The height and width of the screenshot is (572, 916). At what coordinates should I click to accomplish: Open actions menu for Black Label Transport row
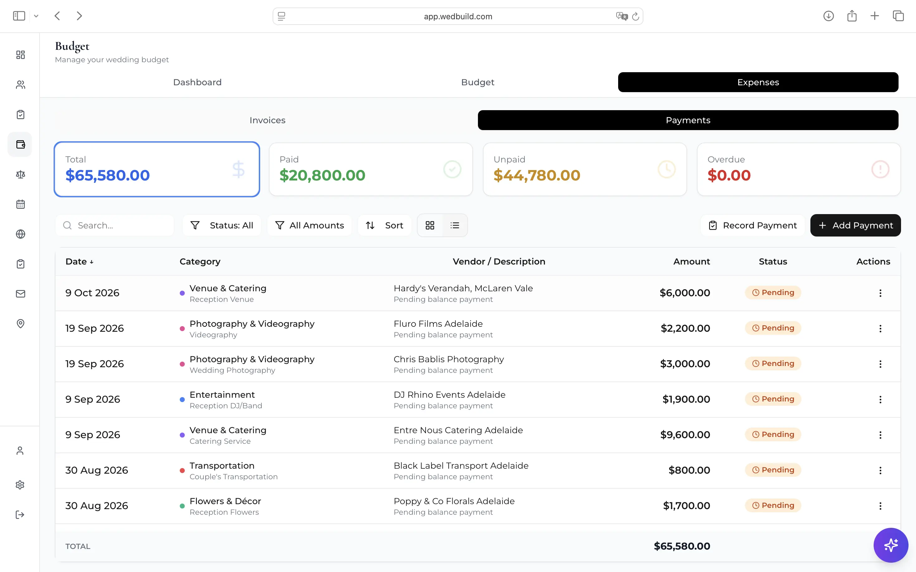tap(880, 471)
